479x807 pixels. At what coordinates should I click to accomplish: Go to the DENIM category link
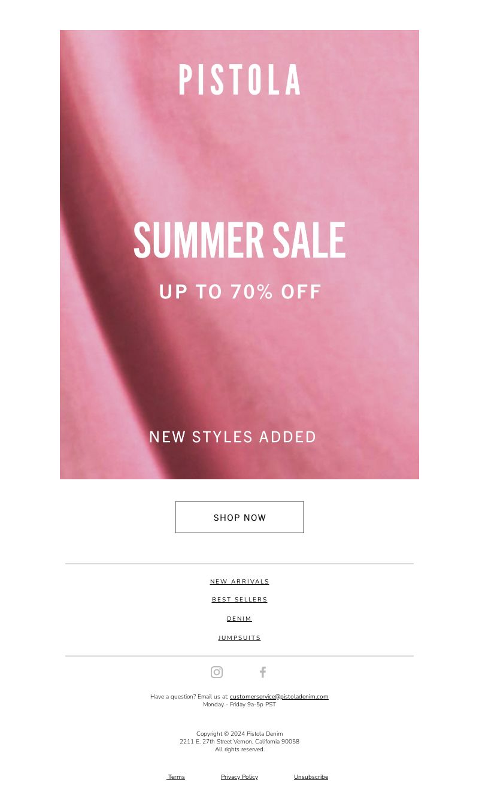point(239,619)
